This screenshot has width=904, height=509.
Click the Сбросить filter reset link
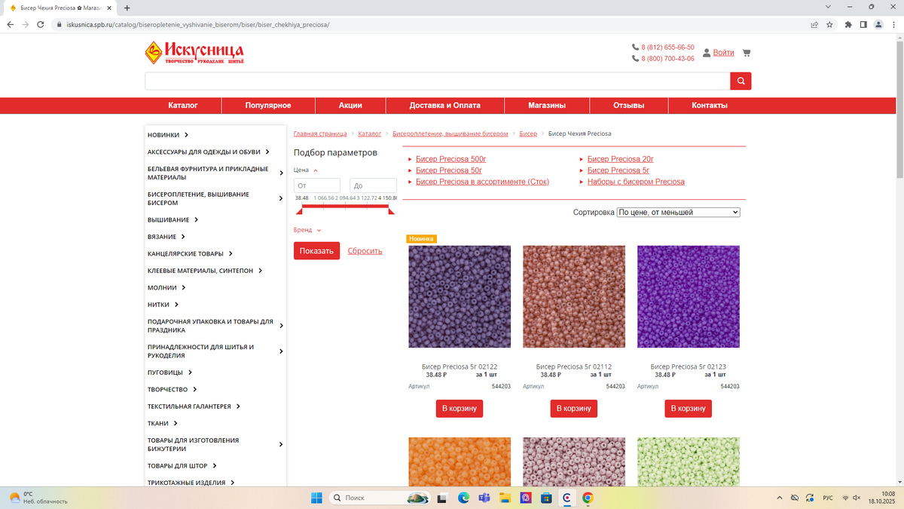(x=365, y=251)
